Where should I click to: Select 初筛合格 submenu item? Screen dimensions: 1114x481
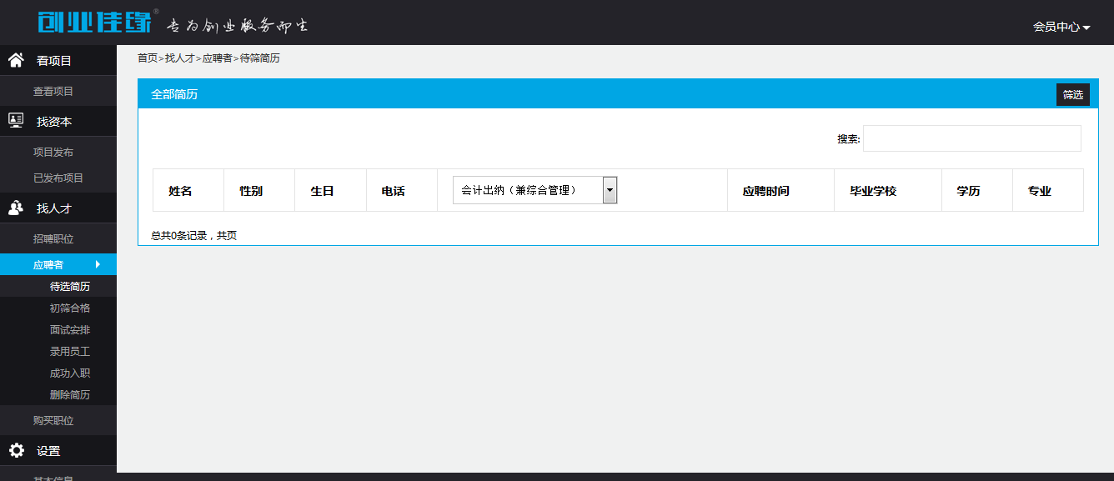[x=70, y=308]
